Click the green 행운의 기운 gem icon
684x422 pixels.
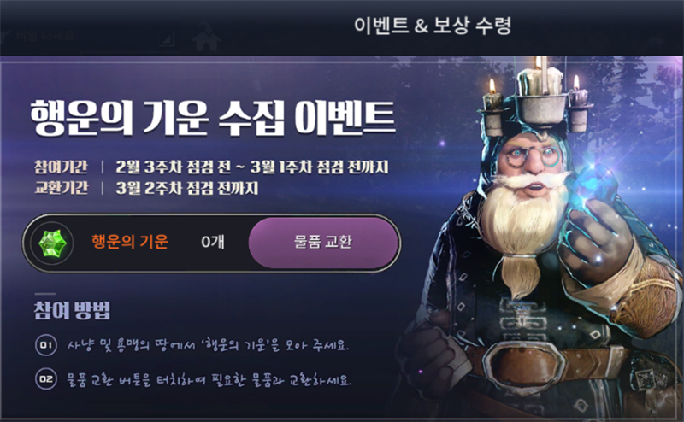(52, 243)
